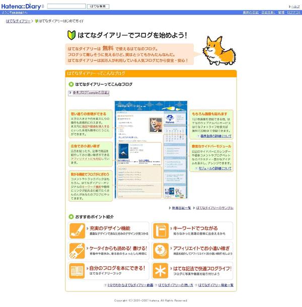Click the help icon before 画像登録の詳細について
302x307 pixels.
click(198, 136)
